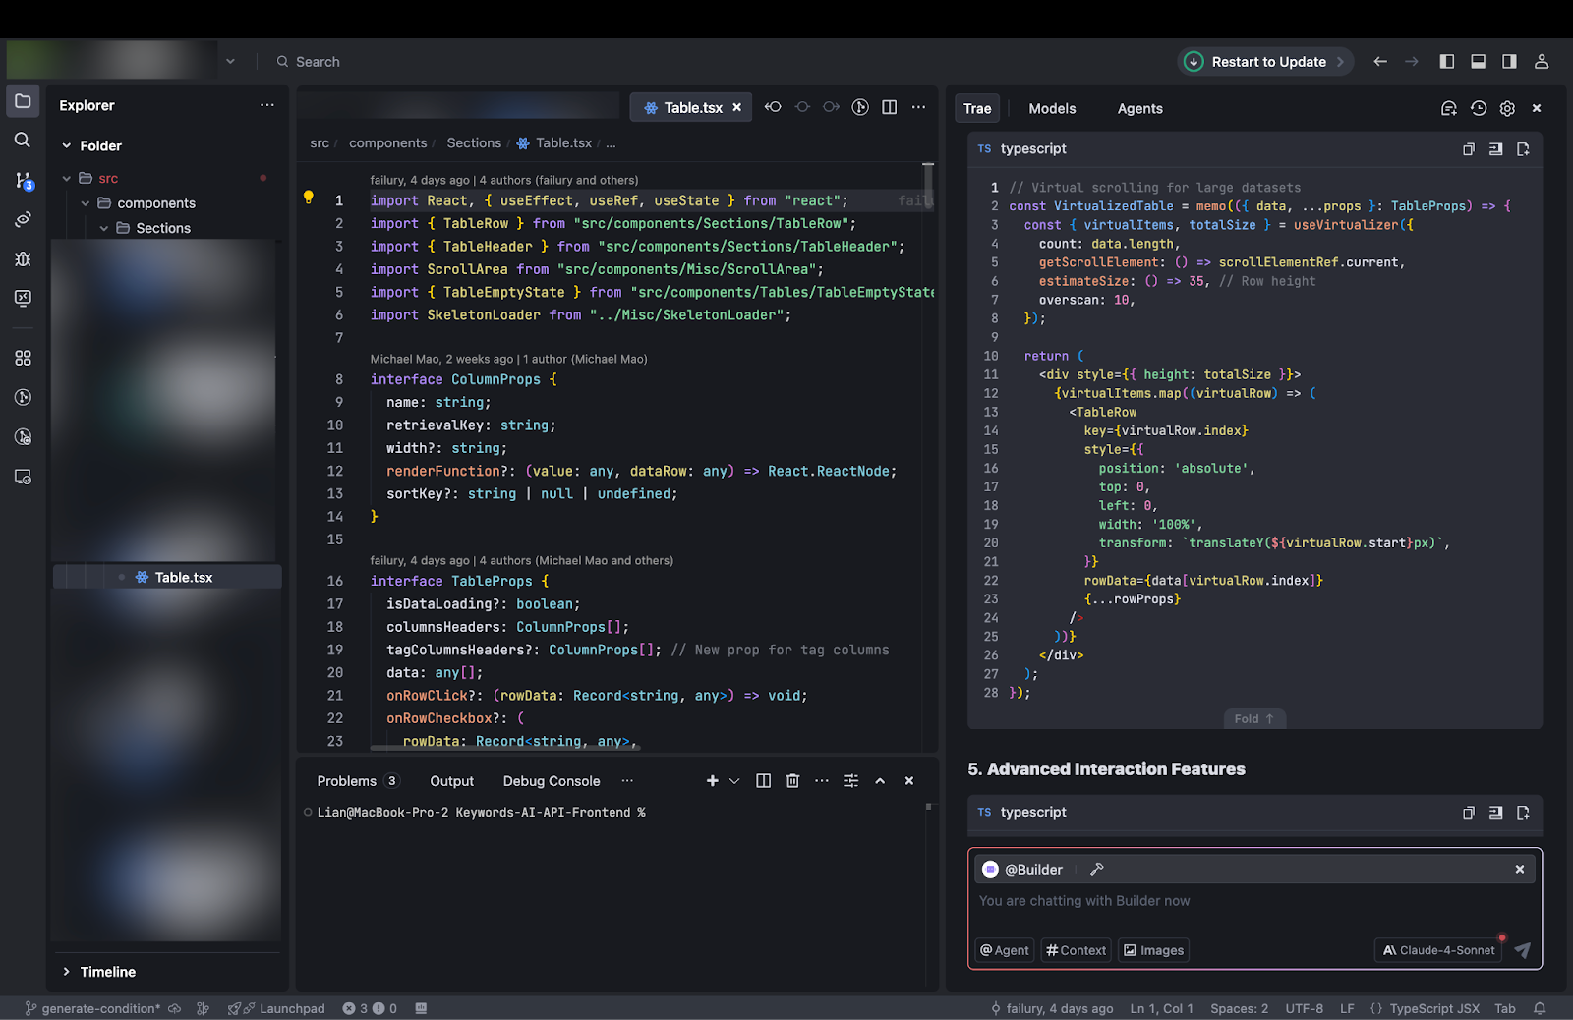Image resolution: width=1573 pixels, height=1020 pixels.
Task: Open the Claude-4-Sonnet model selector
Action: [1438, 950]
